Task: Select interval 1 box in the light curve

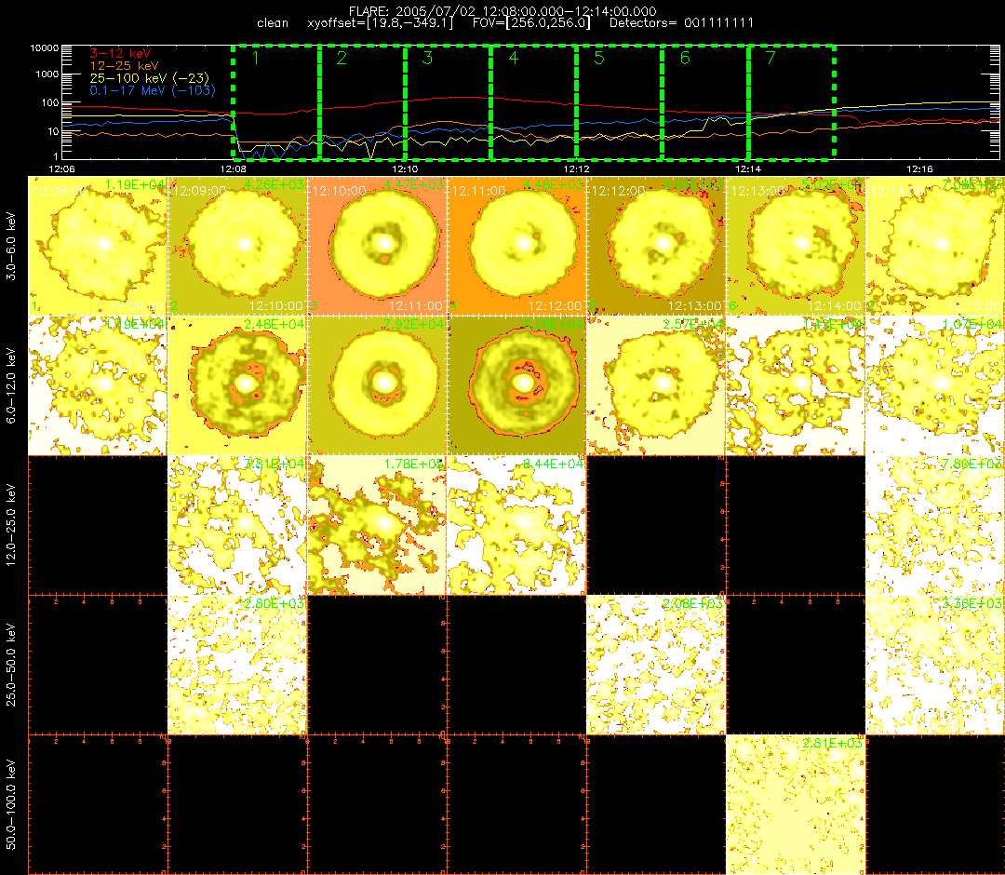Action: pos(276,101)
